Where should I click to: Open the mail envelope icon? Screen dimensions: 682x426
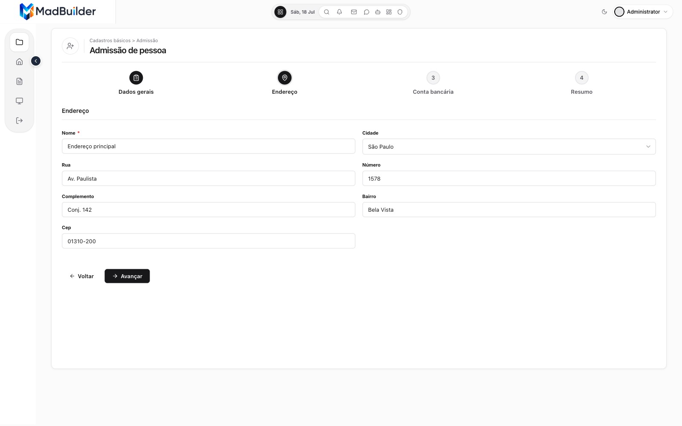(354, 12)
